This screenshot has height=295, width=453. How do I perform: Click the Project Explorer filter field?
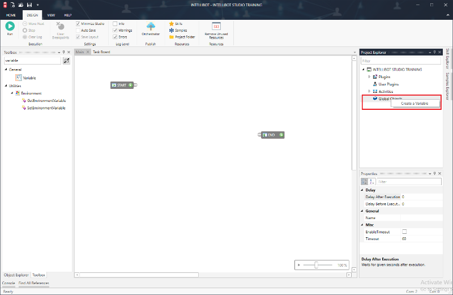[400, 61]
